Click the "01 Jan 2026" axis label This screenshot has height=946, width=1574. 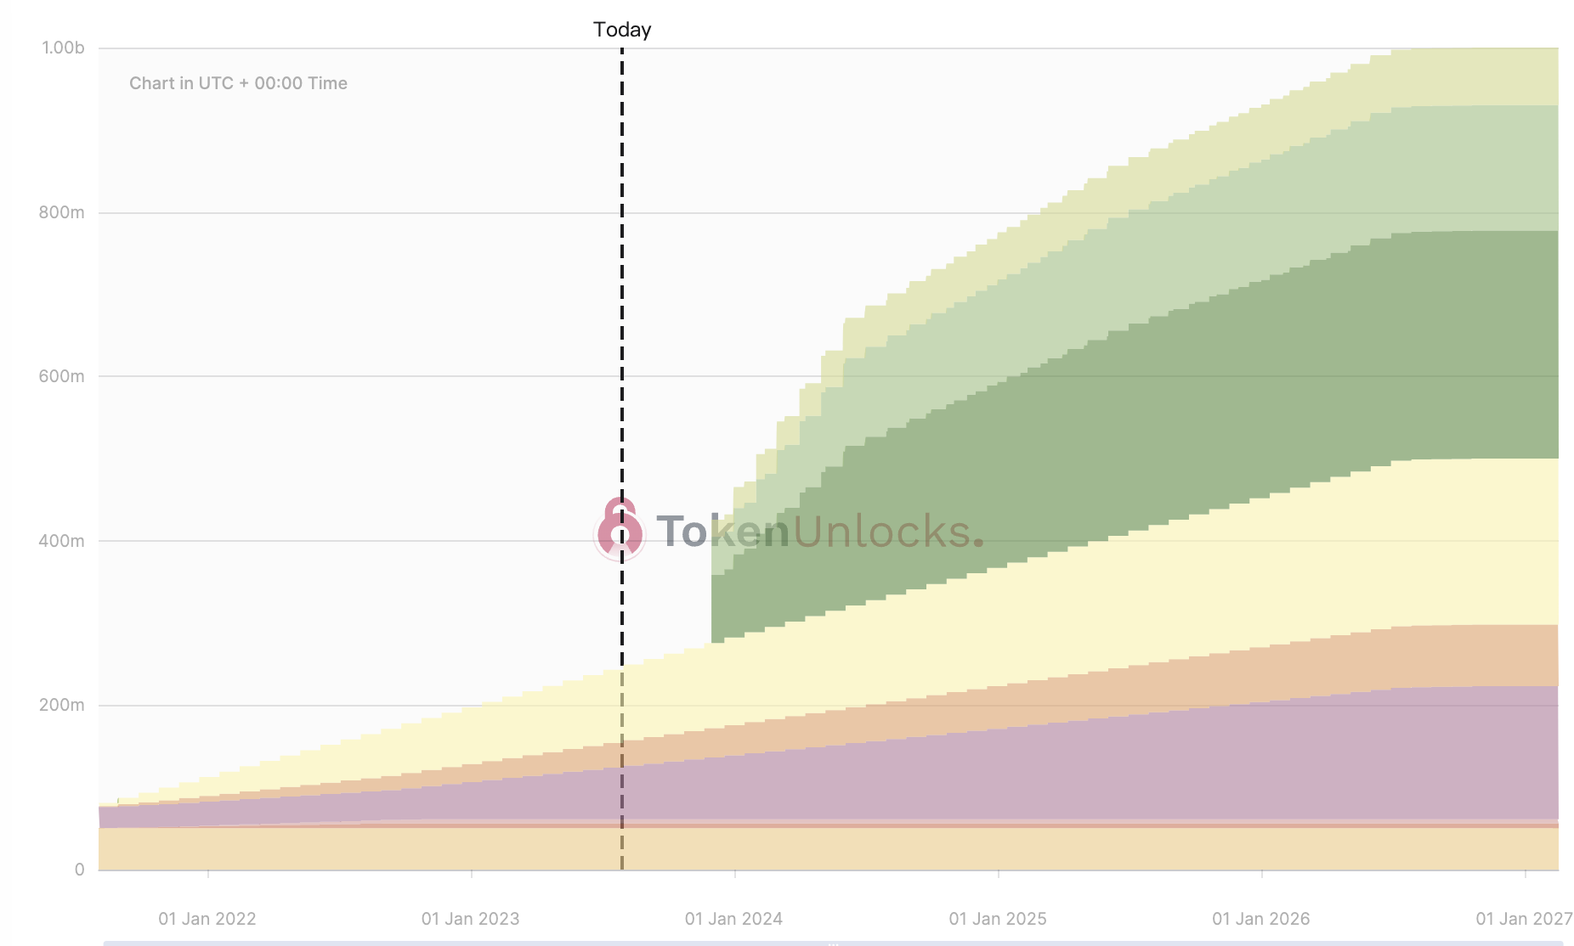click(1261, 919)
